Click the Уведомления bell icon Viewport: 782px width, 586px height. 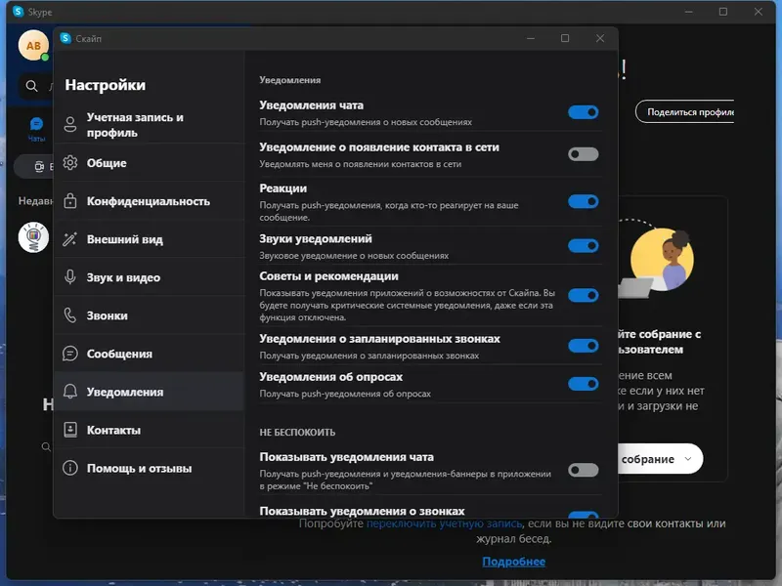click(x=69, y=391)
